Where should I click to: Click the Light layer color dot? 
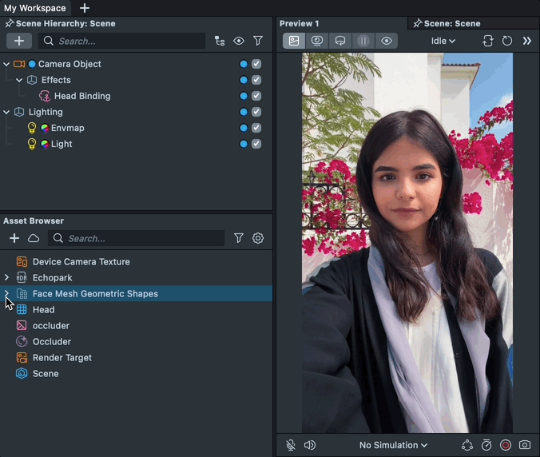pyautogui.click(x=244, y=144)
